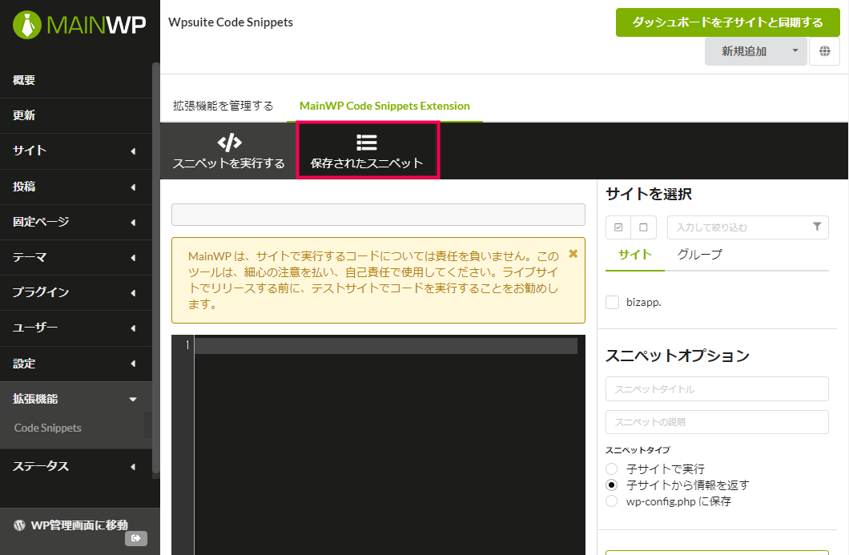
Task: Switch to グループ tab in site selector
Action: click(699, 255)
